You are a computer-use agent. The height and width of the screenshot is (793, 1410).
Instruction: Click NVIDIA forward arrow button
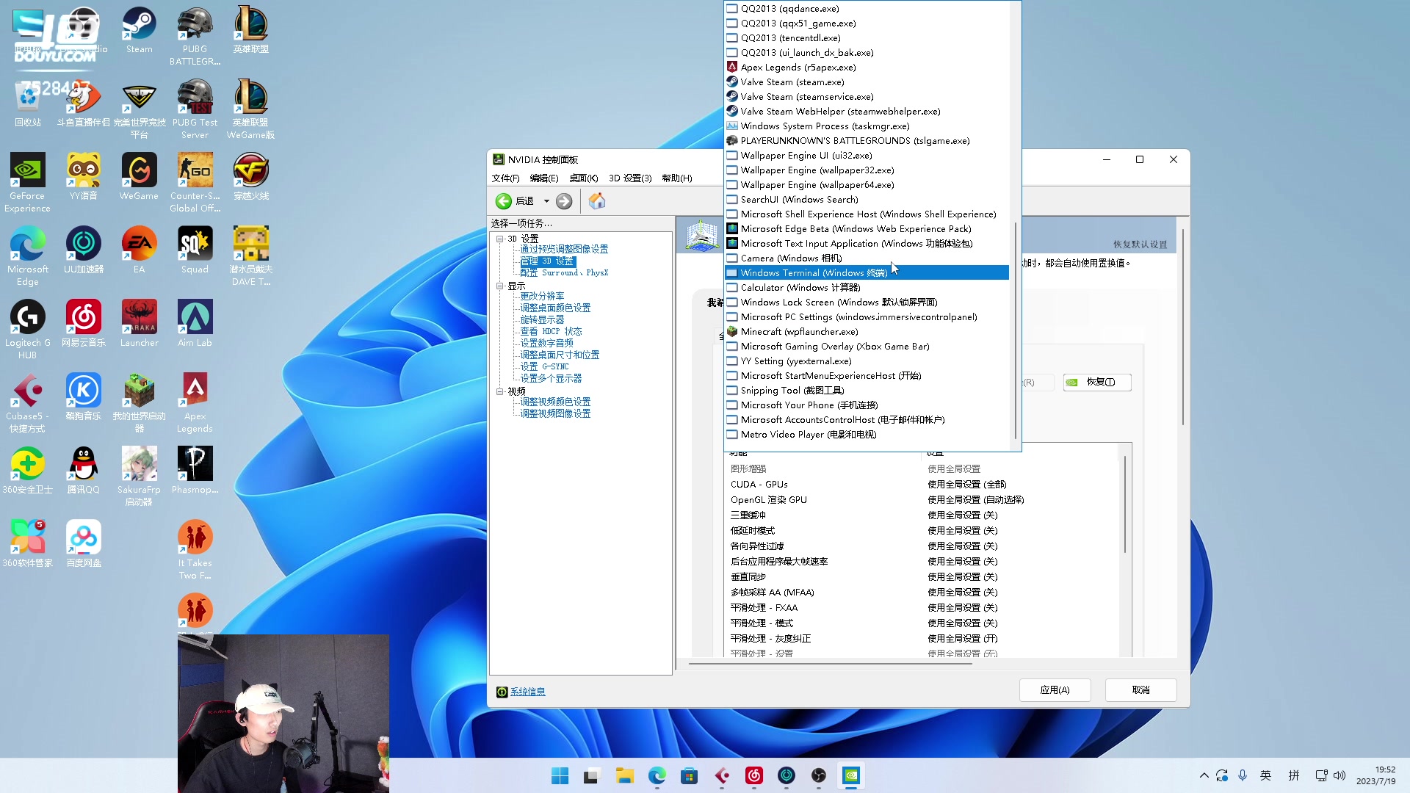click(564, 201)
